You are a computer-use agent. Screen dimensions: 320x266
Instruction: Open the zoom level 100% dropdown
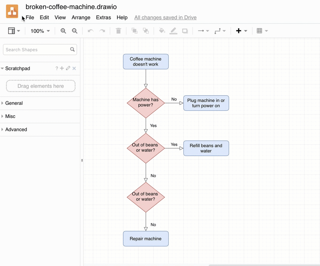click(x=40, y=31)
